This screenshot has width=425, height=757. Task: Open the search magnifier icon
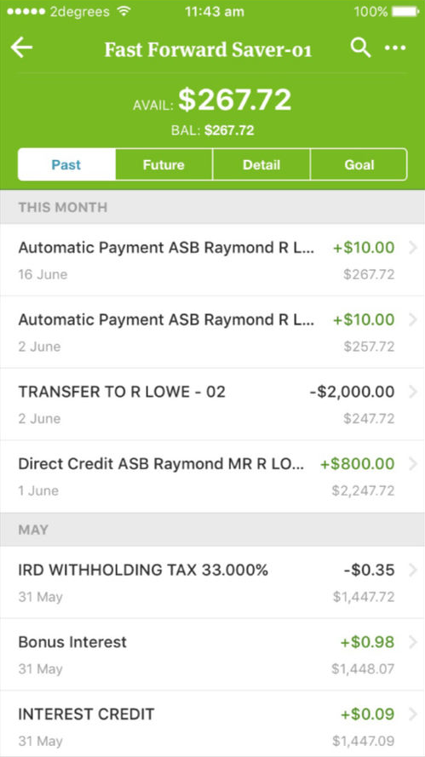tap(360, 48)
